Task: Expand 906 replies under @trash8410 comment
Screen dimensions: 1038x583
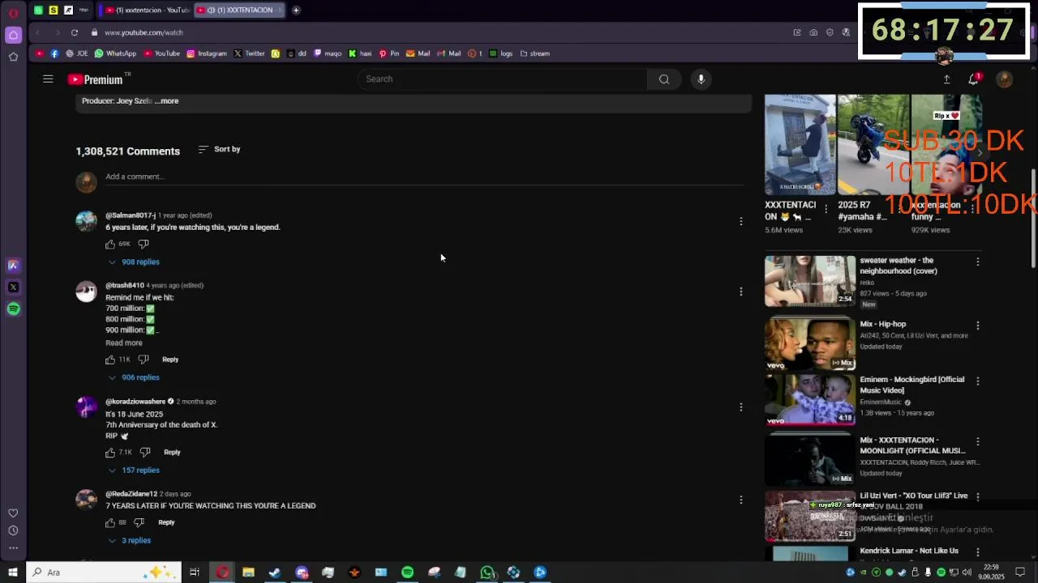Action: click(134, 377)
